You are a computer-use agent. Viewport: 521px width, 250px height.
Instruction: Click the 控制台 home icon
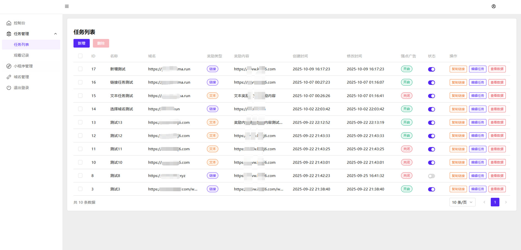click(x=9, y=23)
